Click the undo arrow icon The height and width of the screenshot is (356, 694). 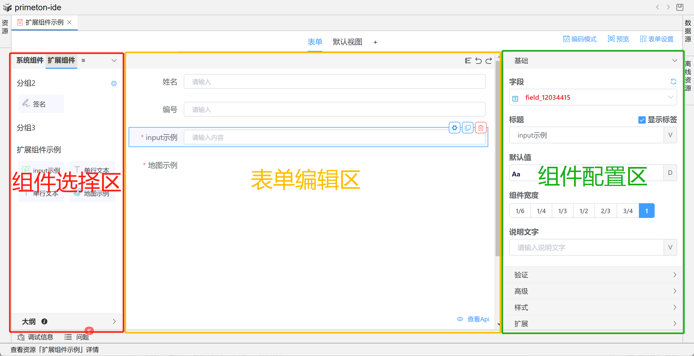478,61
